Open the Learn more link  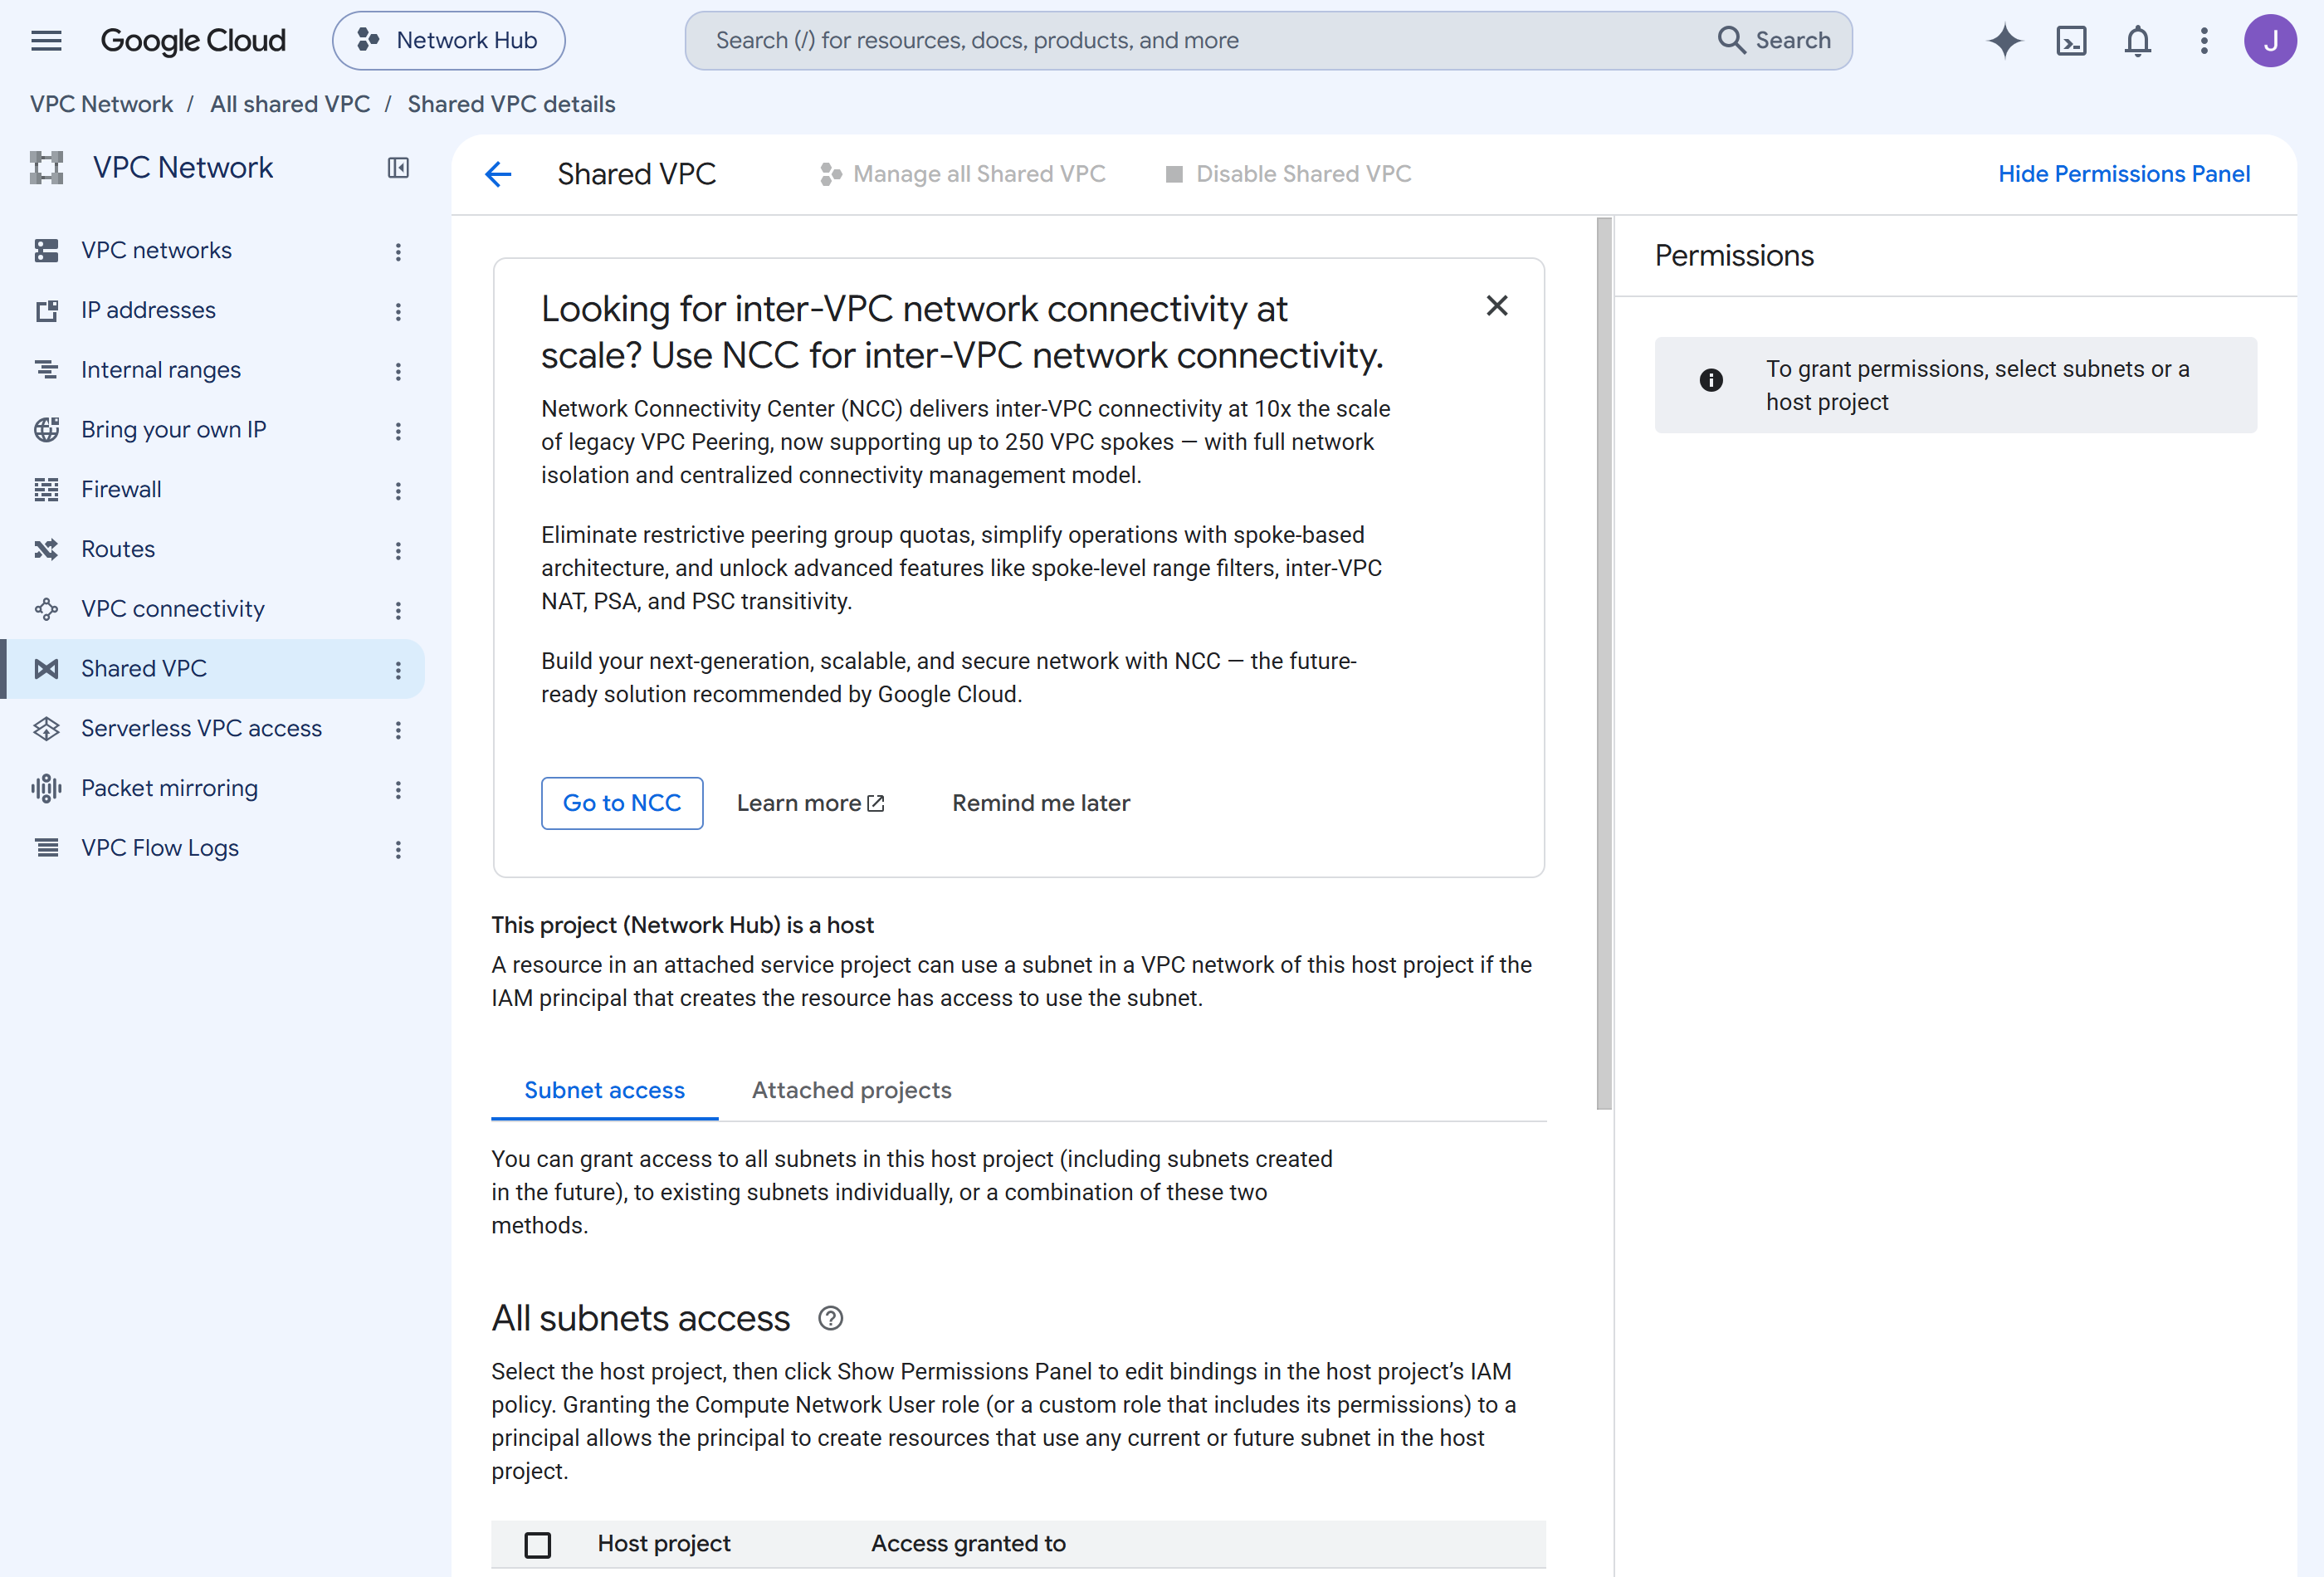tap(810, 803)
